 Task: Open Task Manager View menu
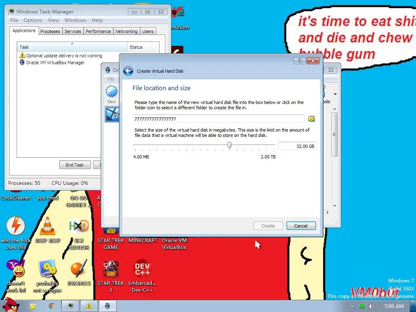53,20
